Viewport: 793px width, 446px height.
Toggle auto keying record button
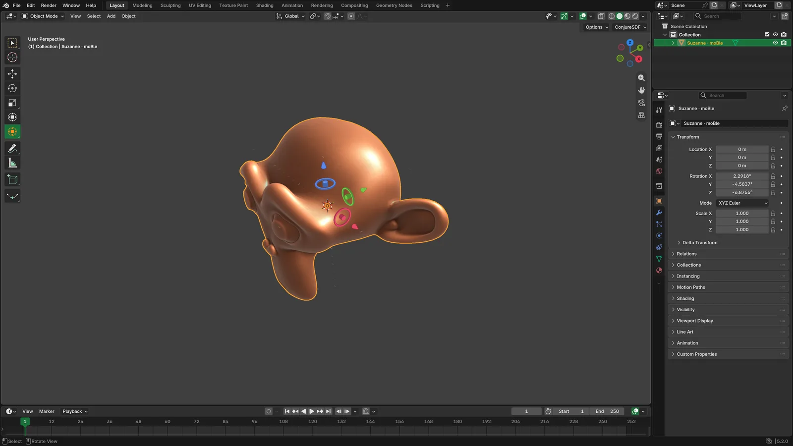[x=269, y=411]
